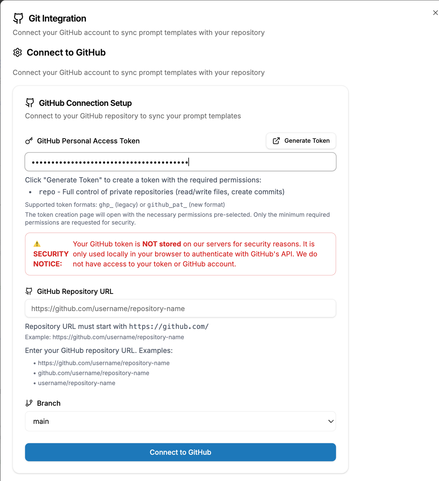Image resolution: width=439 pixels, height=481 pixels.
Task: Click the git branch icon beside Branch
Action: [x=29, y=403]
